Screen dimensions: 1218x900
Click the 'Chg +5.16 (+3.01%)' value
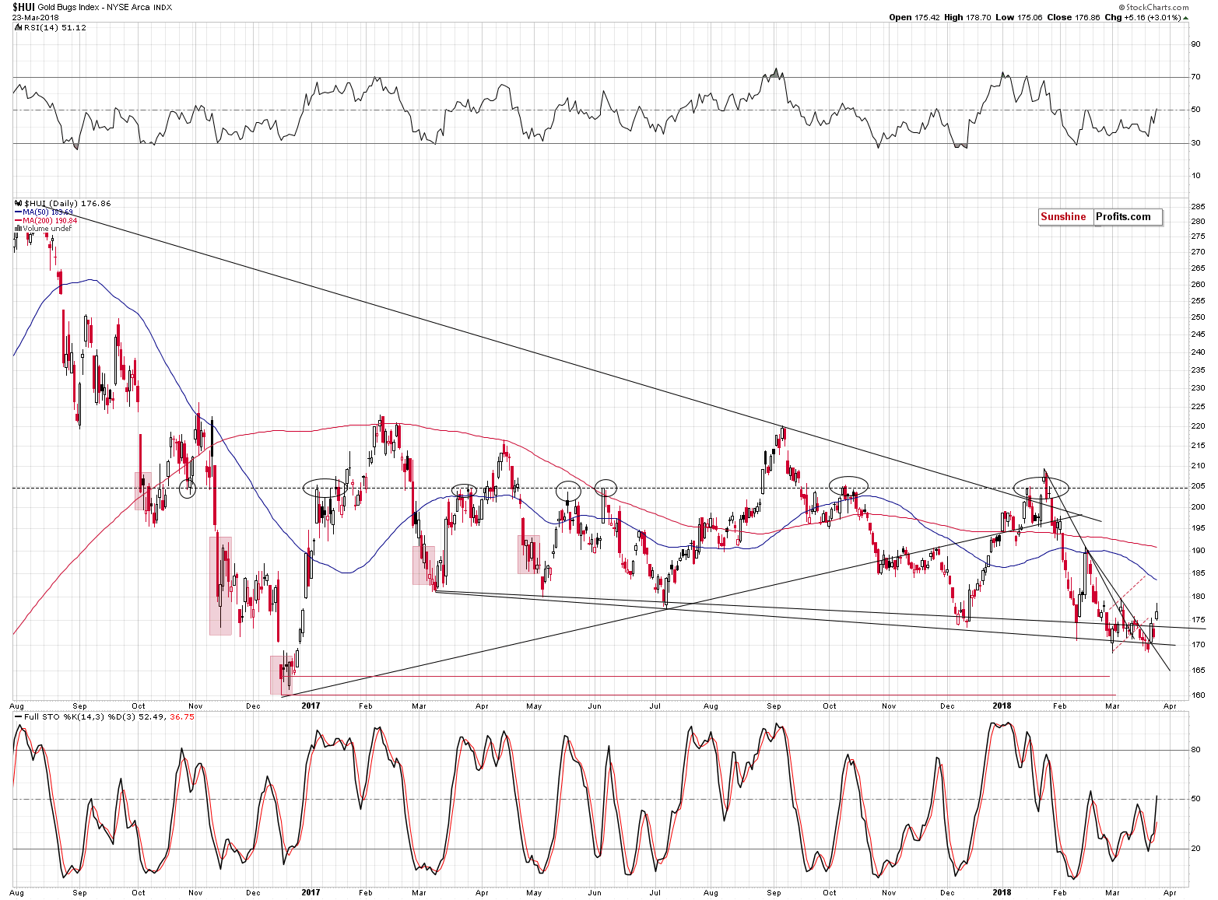pos(1142,17)
